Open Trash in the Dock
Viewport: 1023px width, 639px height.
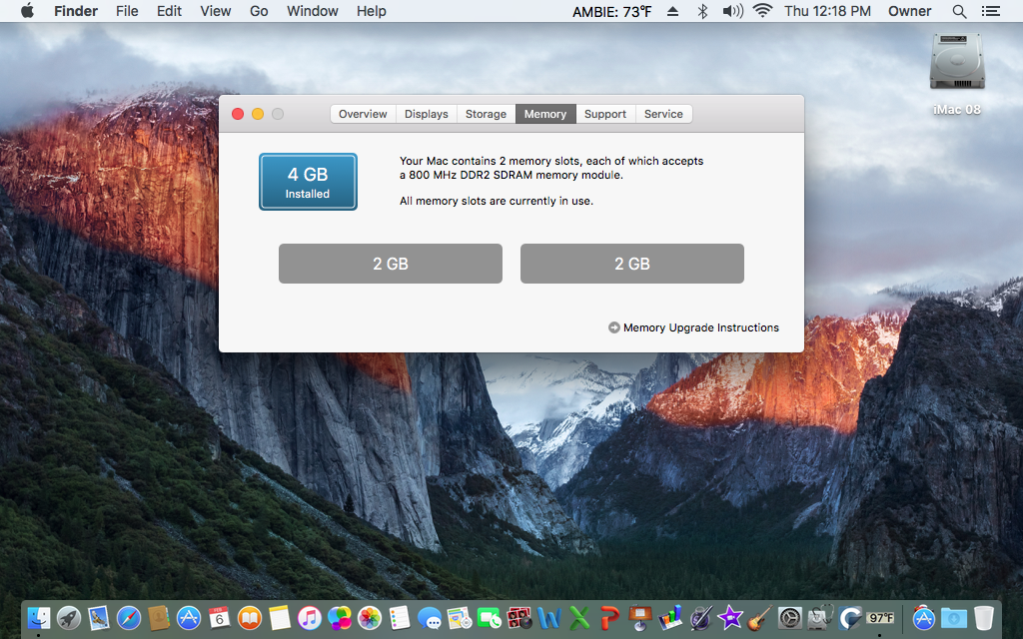[983, 617]
